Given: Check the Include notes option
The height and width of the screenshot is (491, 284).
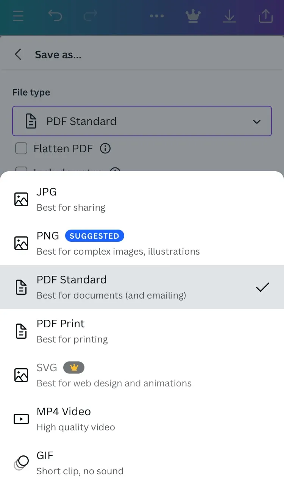Looking at the screenshot, I should [x=21, y=171].
